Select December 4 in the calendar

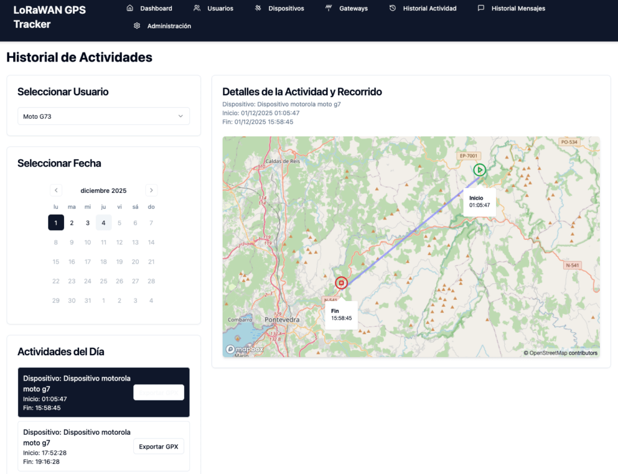pos(104,223)
